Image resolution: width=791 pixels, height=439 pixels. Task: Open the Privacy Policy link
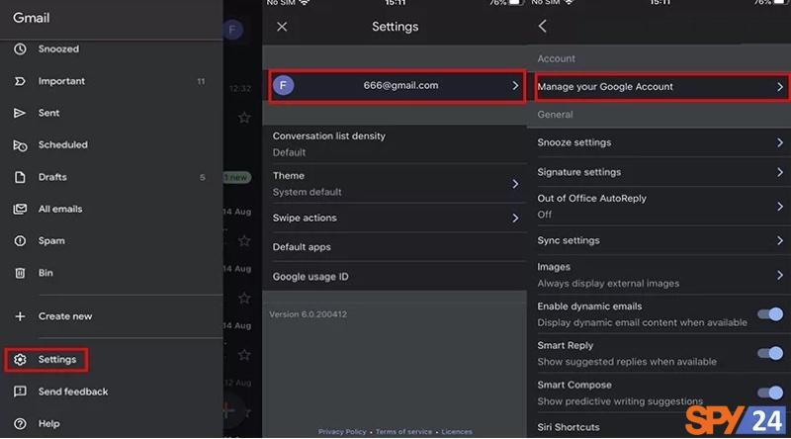pos(342,432)
